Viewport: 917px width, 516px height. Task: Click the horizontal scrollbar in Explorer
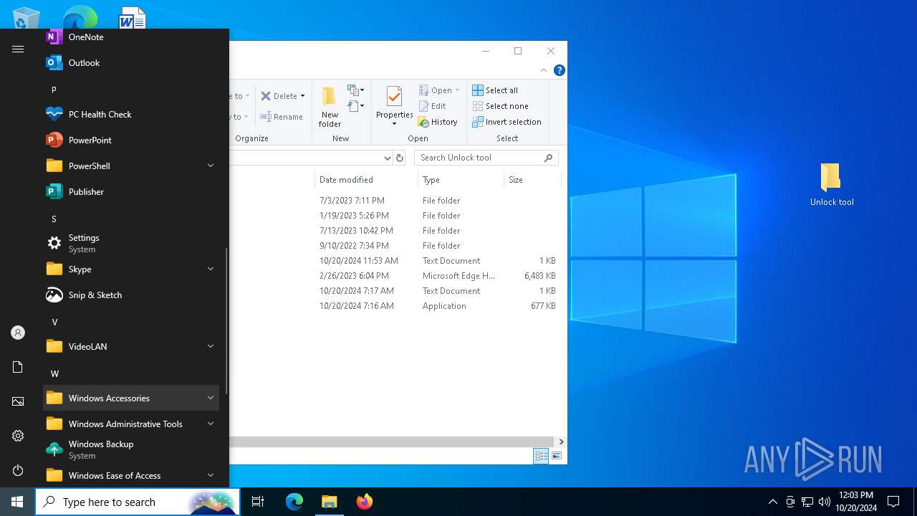coord(392,441)
